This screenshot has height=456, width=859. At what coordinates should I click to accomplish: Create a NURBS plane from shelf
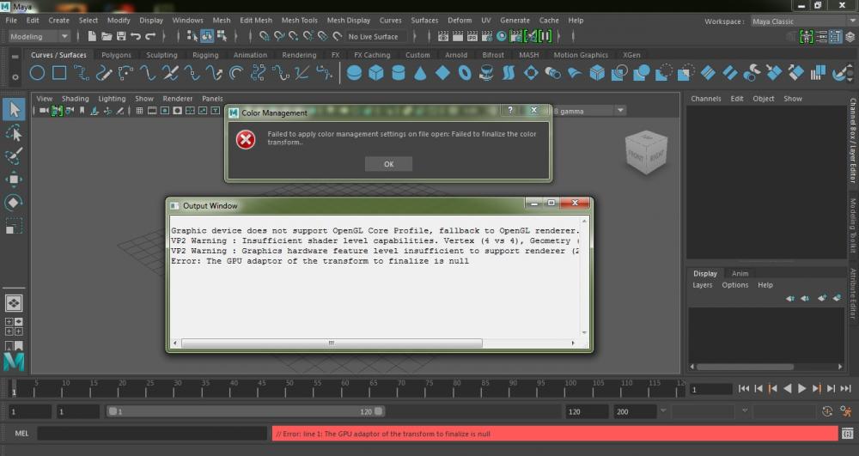(442, 73)
